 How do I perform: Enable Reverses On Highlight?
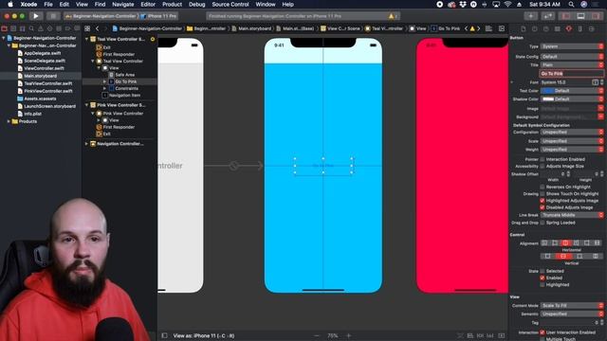[543, 187]
